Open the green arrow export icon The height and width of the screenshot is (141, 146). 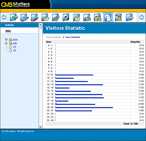(14, 17)
